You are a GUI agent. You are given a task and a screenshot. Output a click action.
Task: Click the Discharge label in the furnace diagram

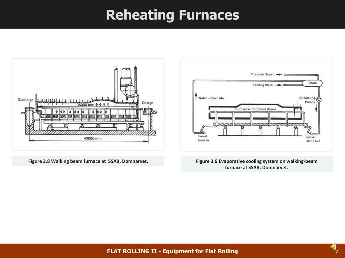click(25, 100)
